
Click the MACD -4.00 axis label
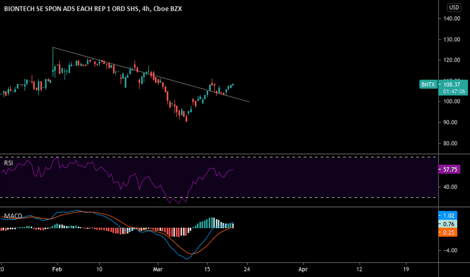[x=450, y=250]
